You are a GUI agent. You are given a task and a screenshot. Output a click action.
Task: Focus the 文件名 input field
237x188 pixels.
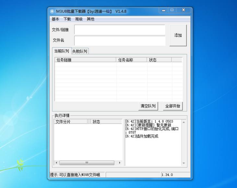click(120, 41)
